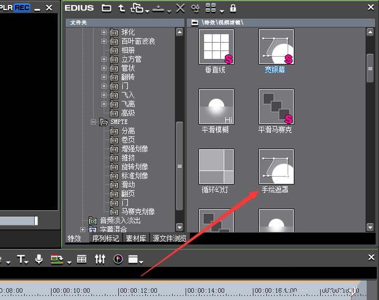Select the 平滑马赛克 effect

(x=276, y=107)
